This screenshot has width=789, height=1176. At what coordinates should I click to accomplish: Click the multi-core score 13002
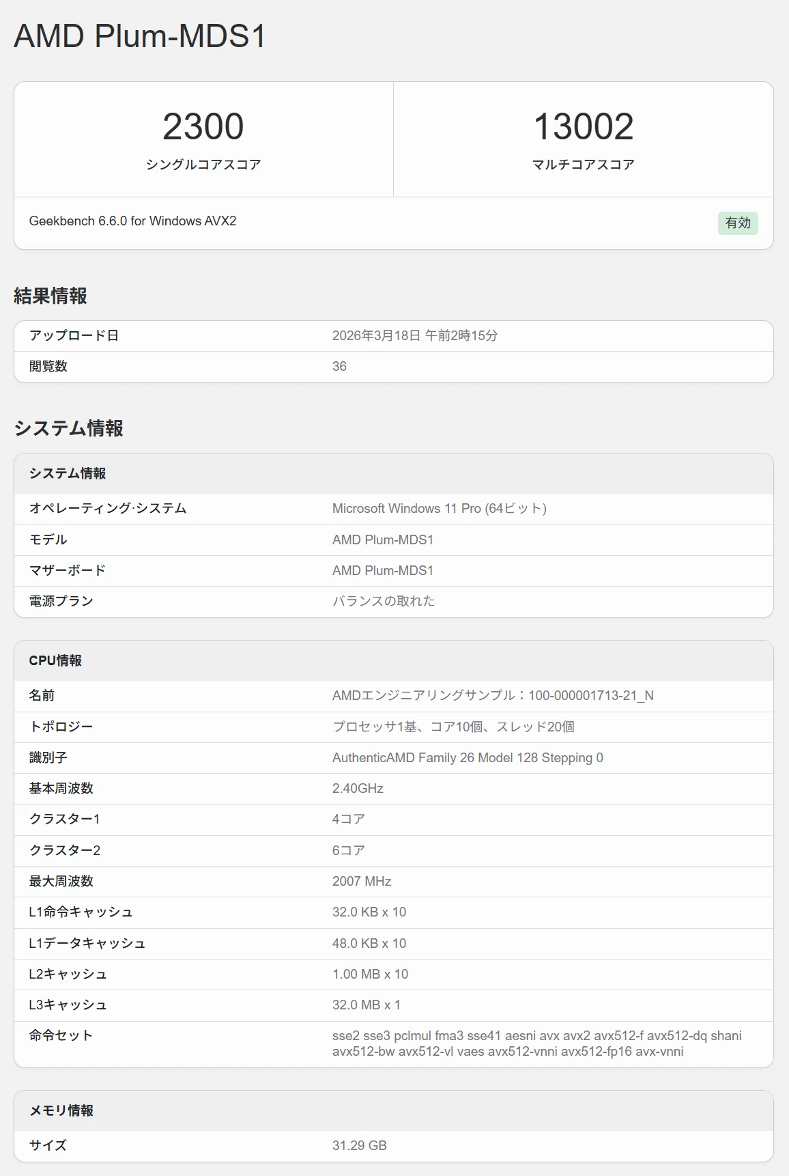coord(584,126)
